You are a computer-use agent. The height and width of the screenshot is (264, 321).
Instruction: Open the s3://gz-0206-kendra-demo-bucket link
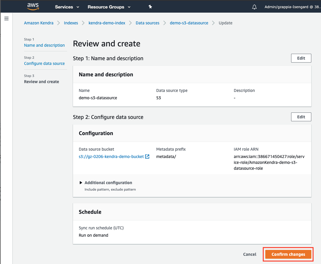(111, 157)
